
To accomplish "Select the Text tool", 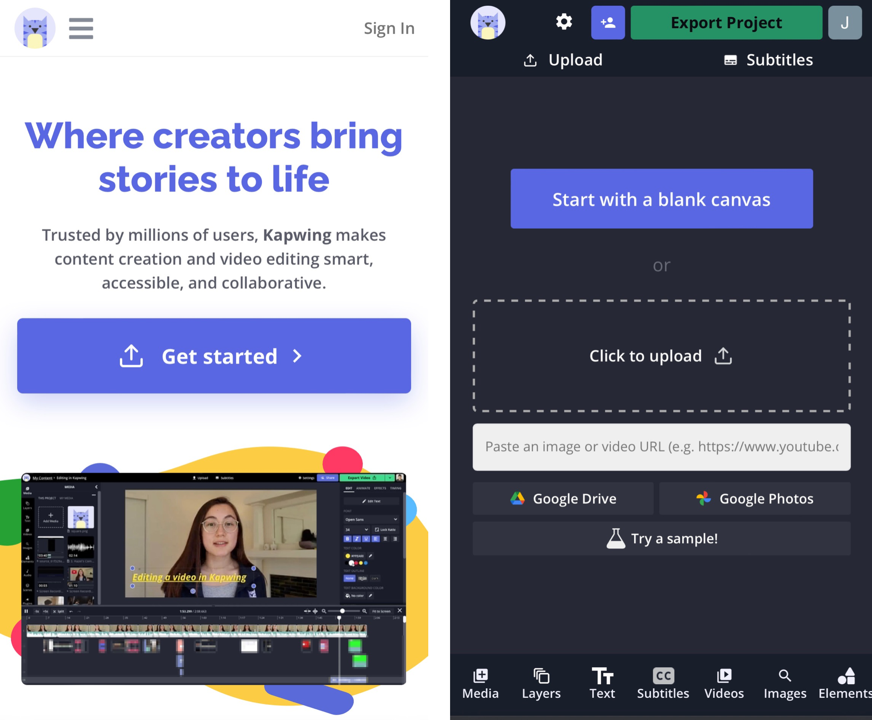I will pyautogui.click(x=602, y=683).
